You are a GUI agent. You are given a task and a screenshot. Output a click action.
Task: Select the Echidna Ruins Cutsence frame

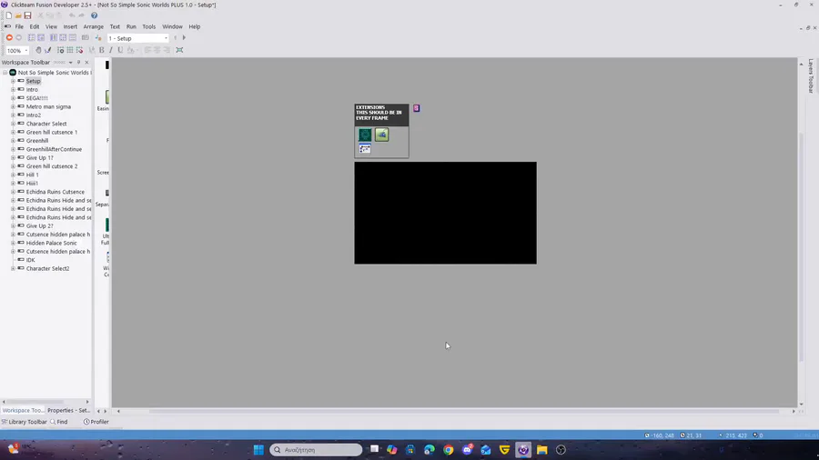pos(55,192)
